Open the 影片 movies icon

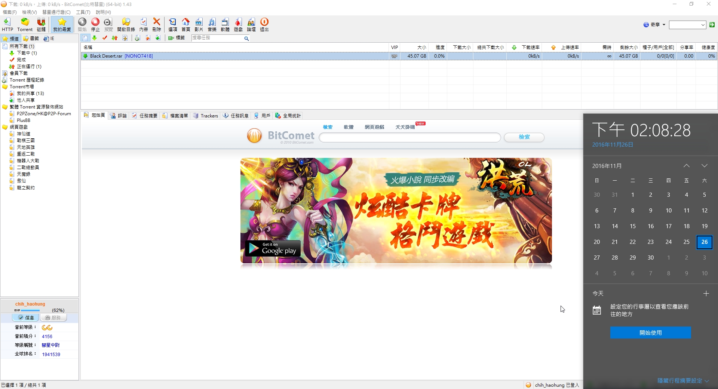tap(199, 25)
